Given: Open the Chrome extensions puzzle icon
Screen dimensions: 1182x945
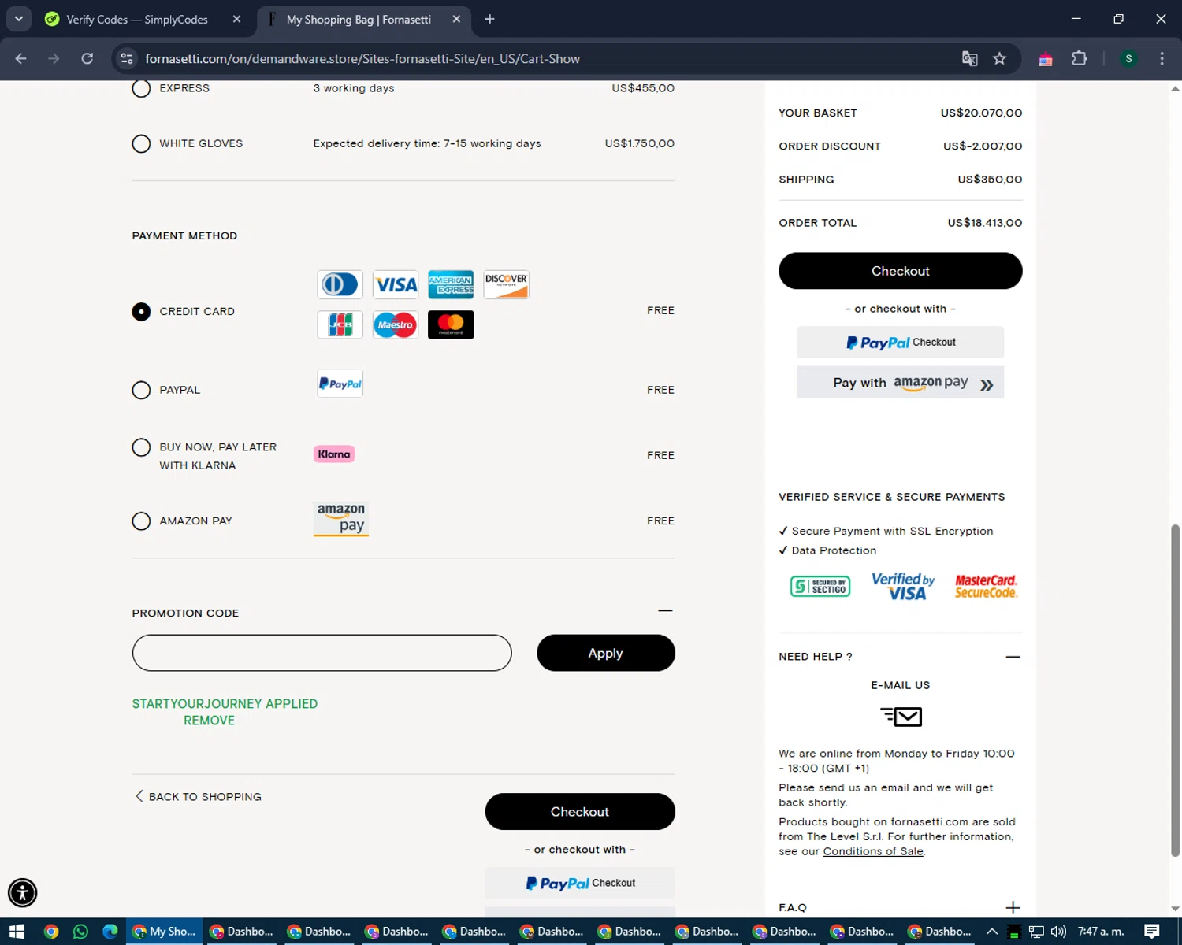Looking at the screenshot, I should [x=1080, y=59].
